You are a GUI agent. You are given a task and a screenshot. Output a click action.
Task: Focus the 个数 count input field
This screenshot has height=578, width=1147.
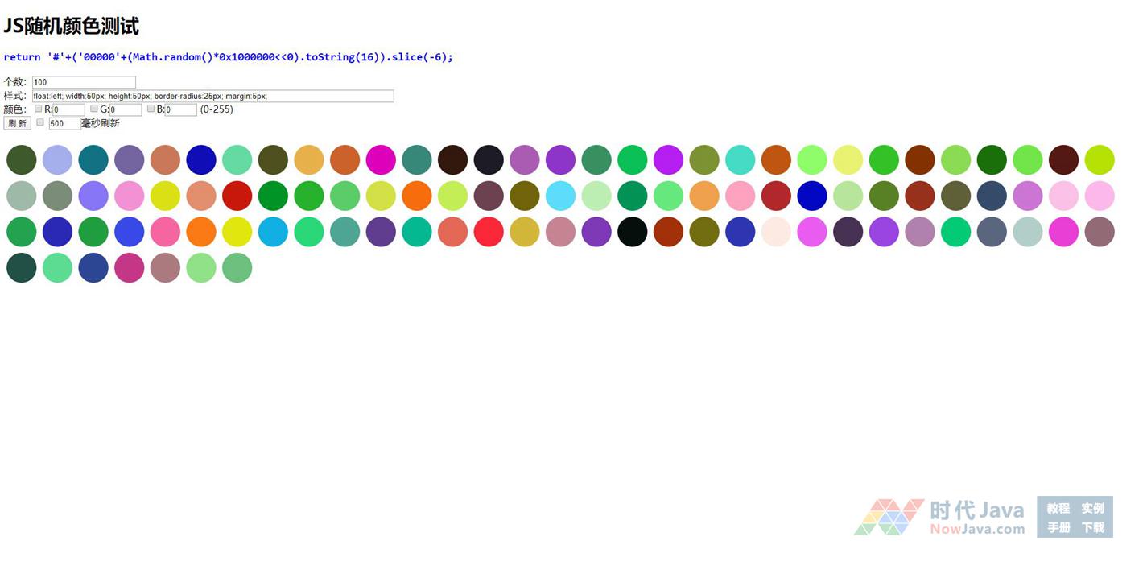pyautogui.click(x=84, y=82)
